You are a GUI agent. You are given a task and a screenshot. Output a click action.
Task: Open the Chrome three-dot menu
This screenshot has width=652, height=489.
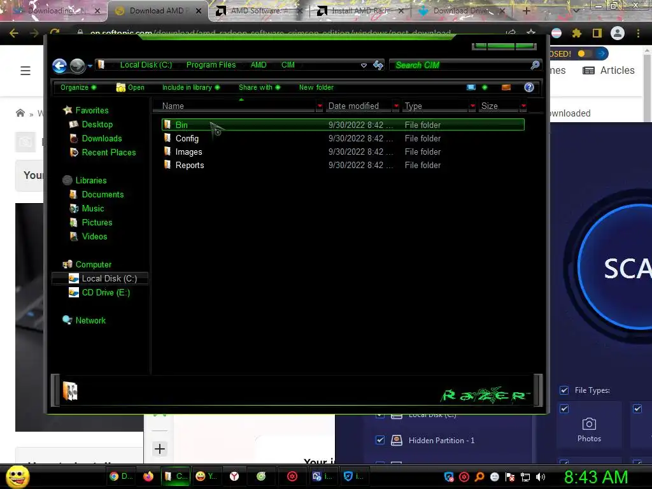pyautogui.click(x=638, y=33)
